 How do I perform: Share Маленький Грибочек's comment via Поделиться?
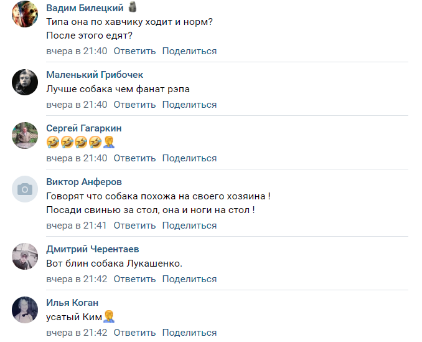[189, 105]
